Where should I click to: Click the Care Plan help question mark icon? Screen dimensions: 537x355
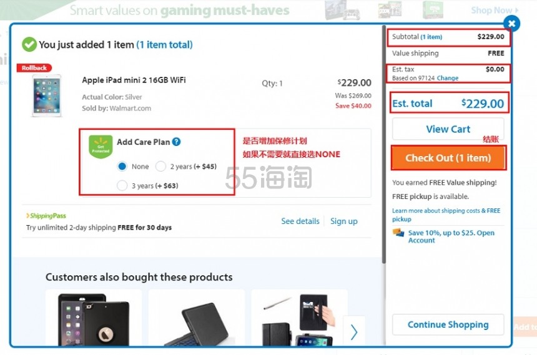pos(176,142)
